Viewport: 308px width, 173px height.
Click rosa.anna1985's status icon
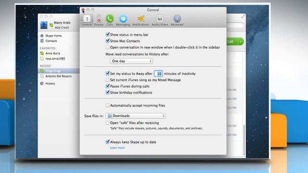point(42,59)
